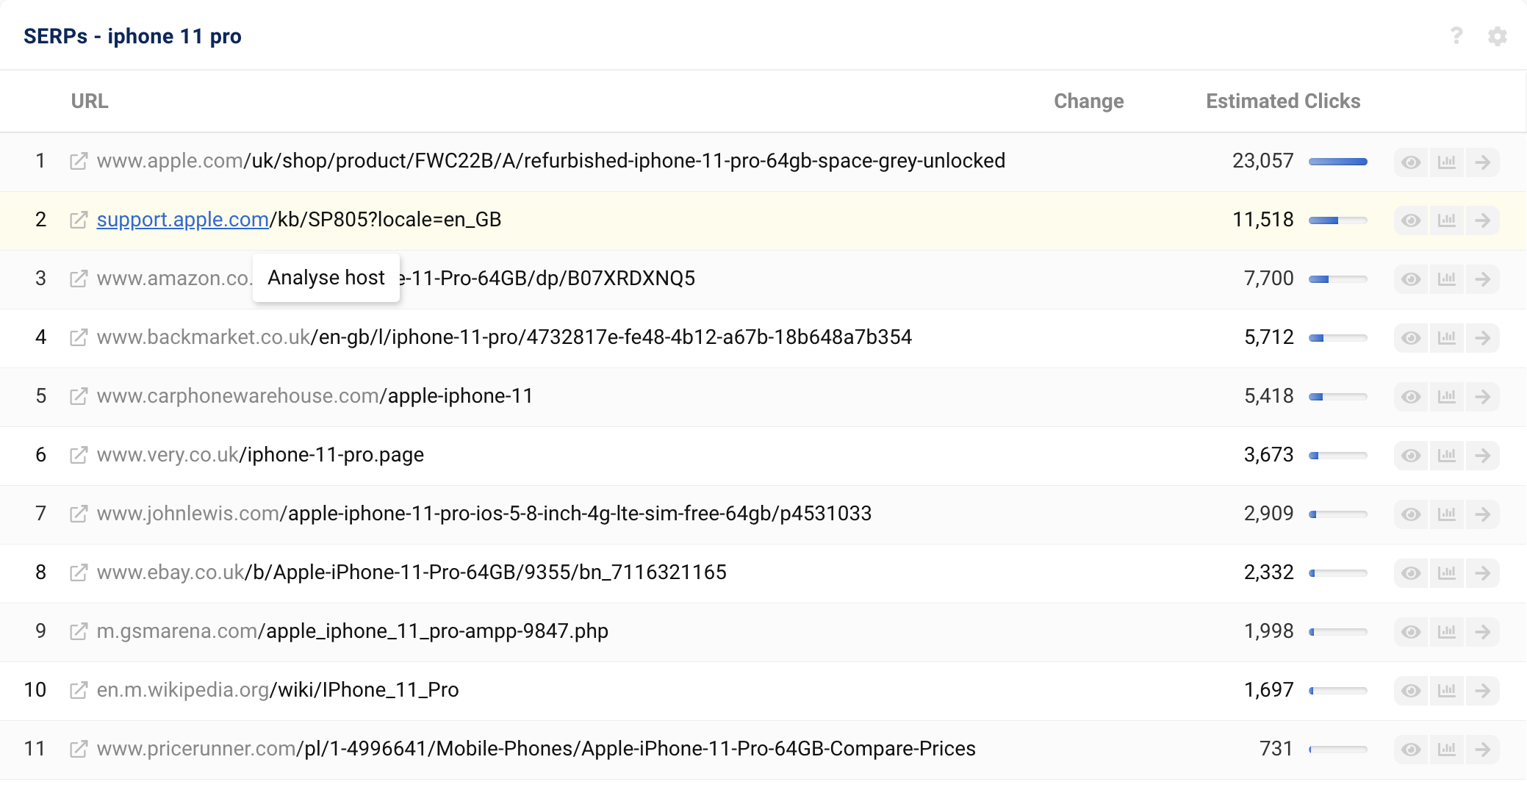Toggle eye icon for gsmarena row

(x=1411, y=632)
